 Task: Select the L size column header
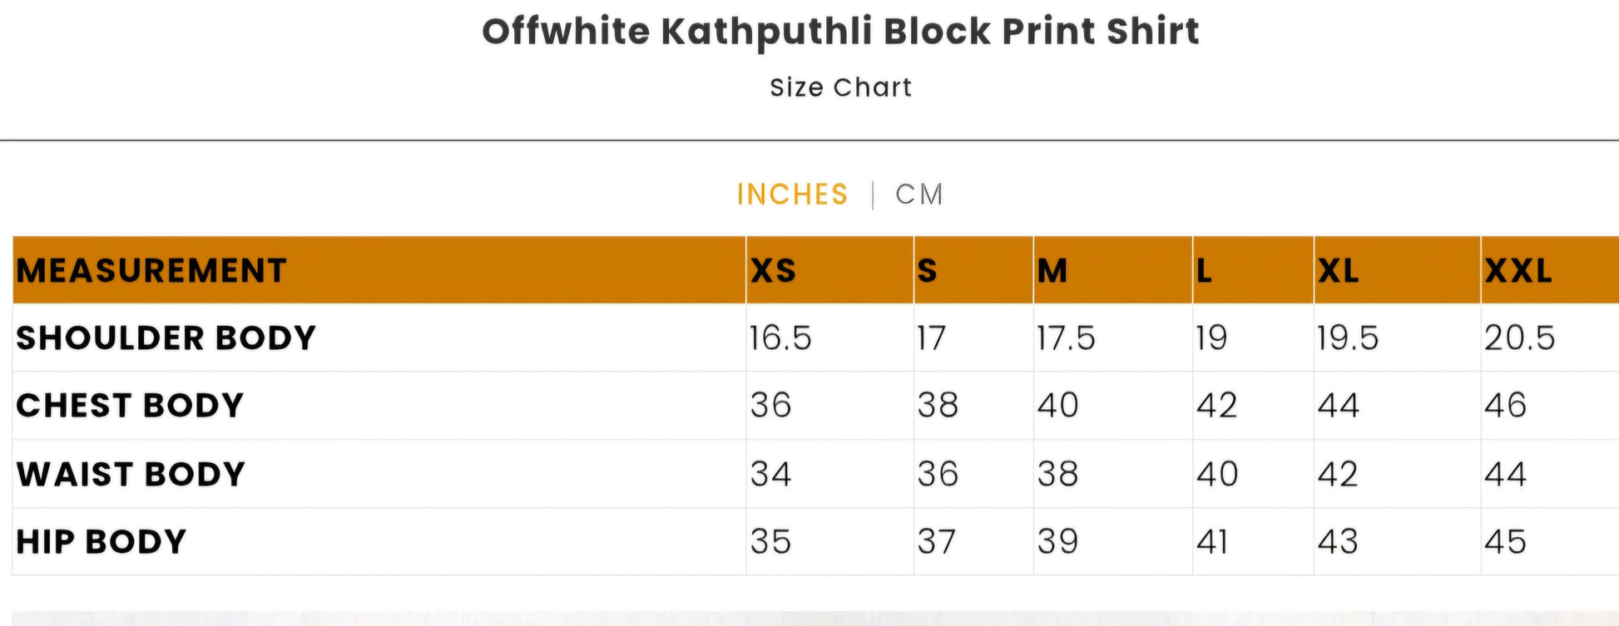1204,271
